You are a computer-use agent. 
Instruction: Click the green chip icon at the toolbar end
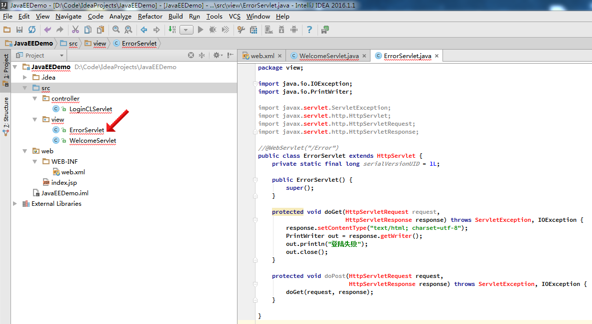pyautogui.click(x=324, y=30)
